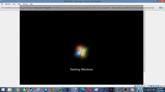Launch Steam from the taskbar
The image size is (165, 92).
31,90
